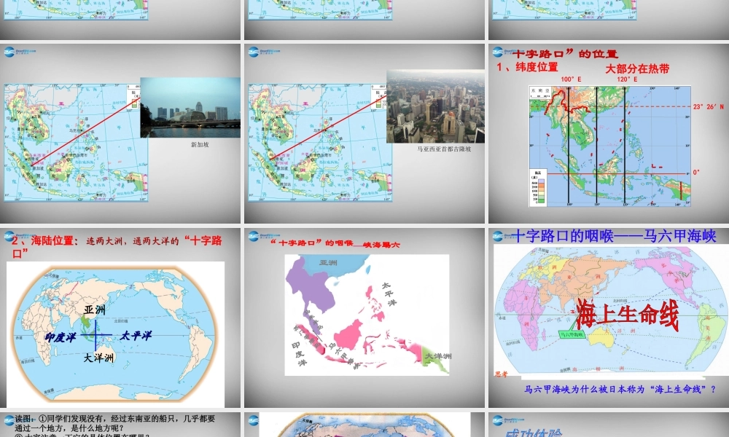Viewport: 729px width, 437px height.
Task: Click the 2、海陆位置 red heading text
Action: point(45,241)
